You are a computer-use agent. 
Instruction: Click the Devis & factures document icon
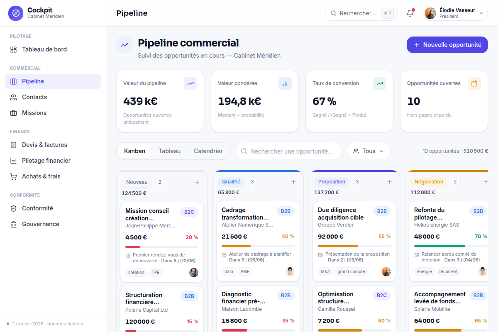[x=14, y=145]
